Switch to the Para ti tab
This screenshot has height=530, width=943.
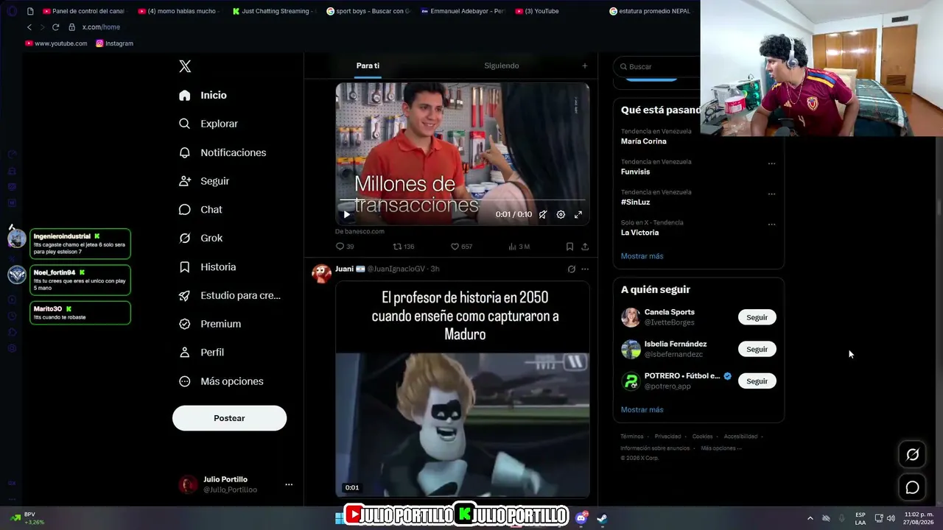coord(368,66)
